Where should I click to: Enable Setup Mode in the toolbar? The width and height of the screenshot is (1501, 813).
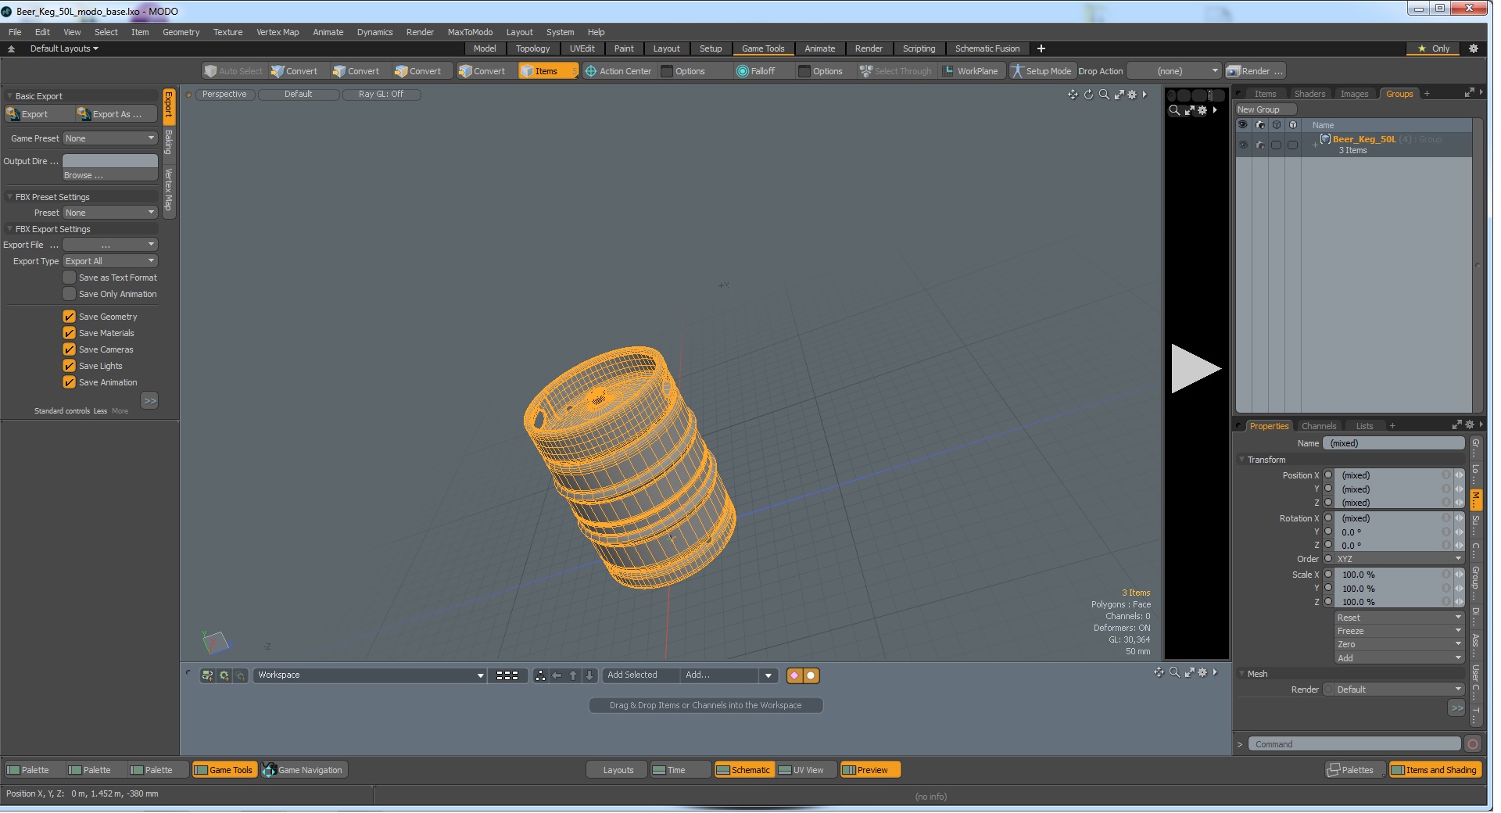click(x=1041, y=71)
